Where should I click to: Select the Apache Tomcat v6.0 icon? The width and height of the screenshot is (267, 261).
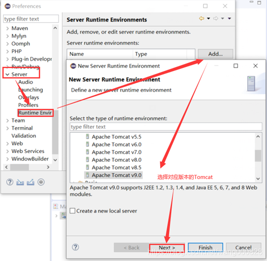[87, 144]
